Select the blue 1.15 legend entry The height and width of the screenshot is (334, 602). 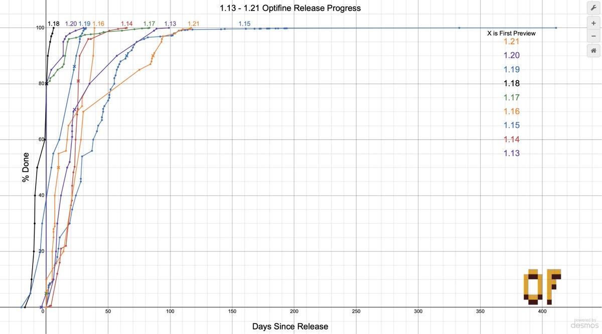point(512,125)
